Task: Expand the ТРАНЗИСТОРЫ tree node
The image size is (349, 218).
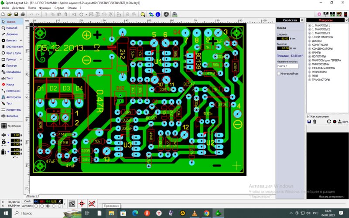Action: [x=310, y=80]
